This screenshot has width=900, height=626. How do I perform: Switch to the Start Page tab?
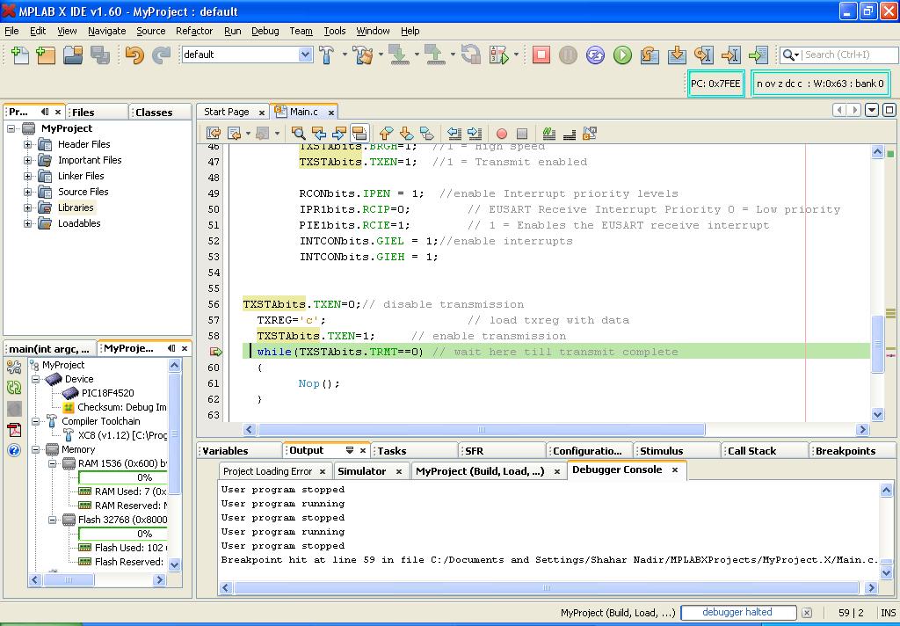coord(226,112)
